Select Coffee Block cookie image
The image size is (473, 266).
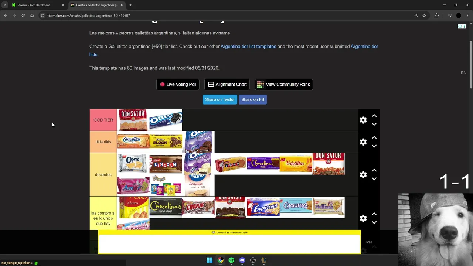[x=166, y=141]
